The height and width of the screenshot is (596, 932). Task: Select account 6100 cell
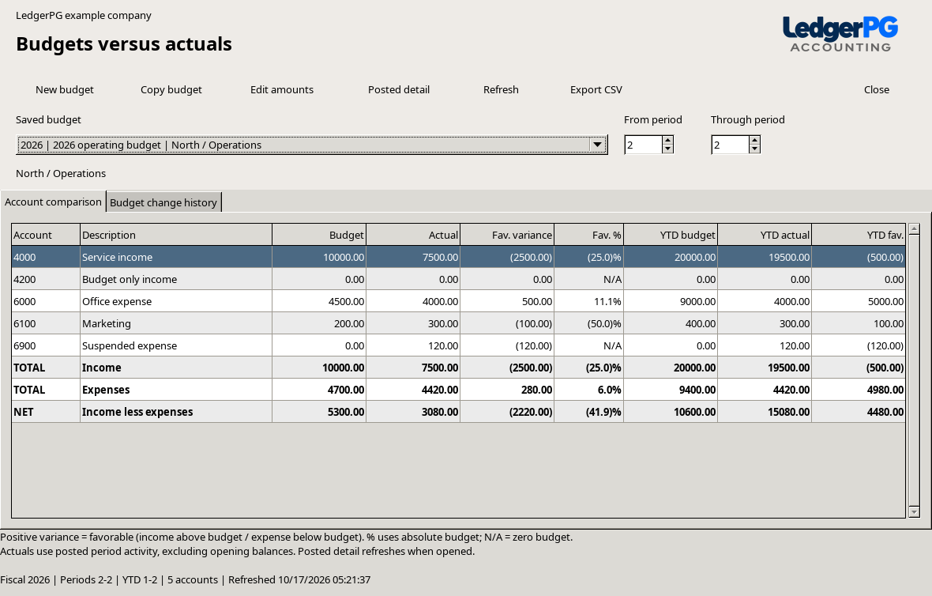coord(46,323)
